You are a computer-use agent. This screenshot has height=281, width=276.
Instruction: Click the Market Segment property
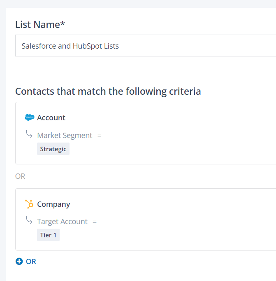pyautogui.click(x=65, y=135)
